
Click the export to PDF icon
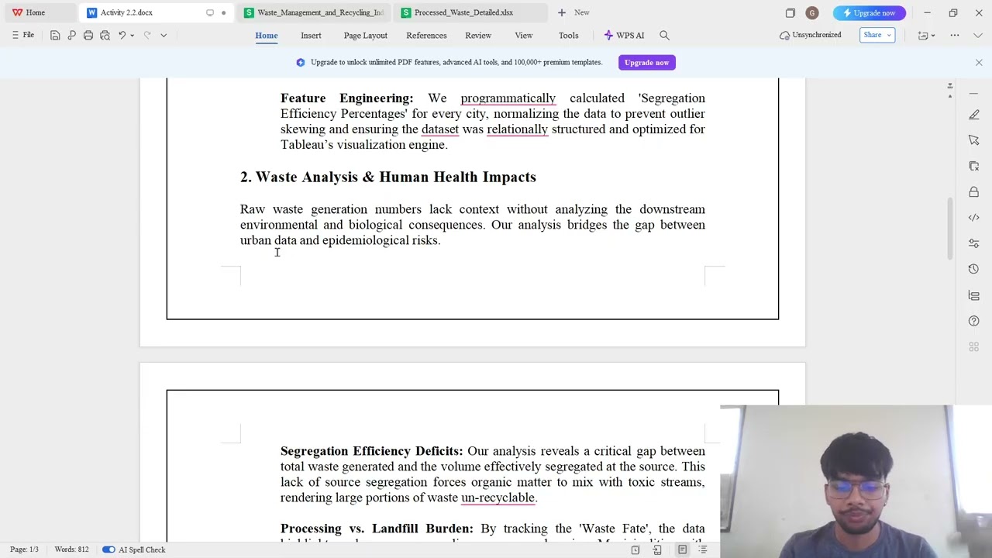coord(71,35)
